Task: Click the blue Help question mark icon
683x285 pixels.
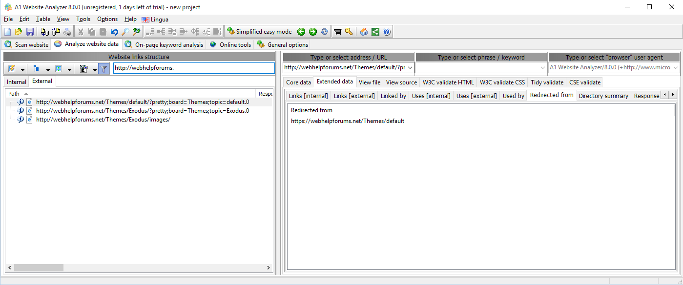Action: pyautogui.click(x=387, y=32)
